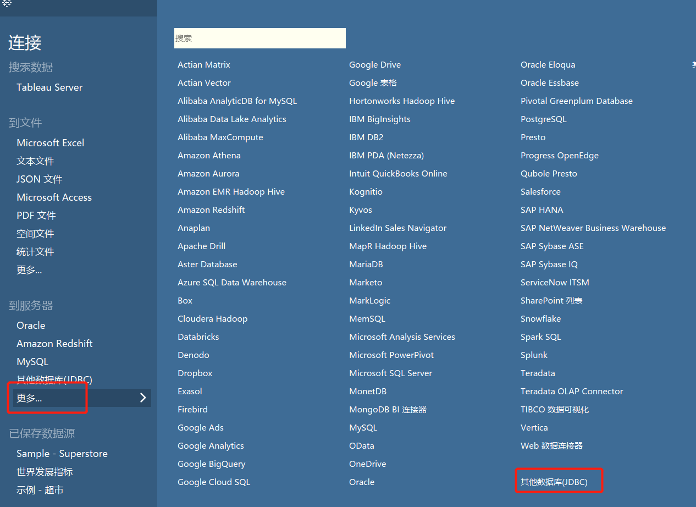Choose Alibaba AnalyticDB for MySQL

click(237, 101)
